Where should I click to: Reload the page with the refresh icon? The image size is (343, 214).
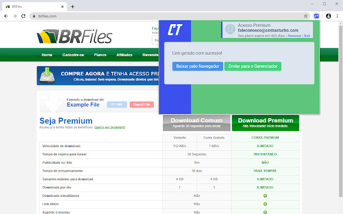(23, 16)
